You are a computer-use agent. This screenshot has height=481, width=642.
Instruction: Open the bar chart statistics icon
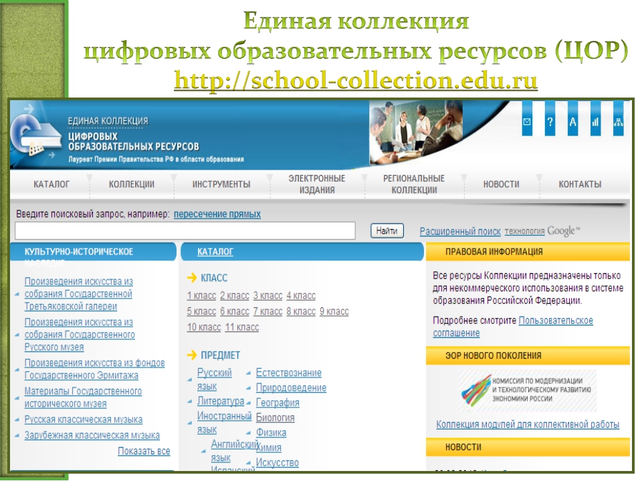tap(595, 121)
